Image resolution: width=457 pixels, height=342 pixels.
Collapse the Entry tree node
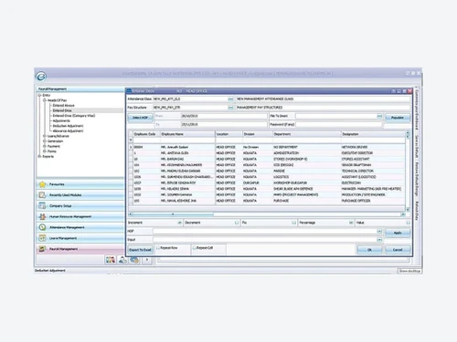(39, 95)
